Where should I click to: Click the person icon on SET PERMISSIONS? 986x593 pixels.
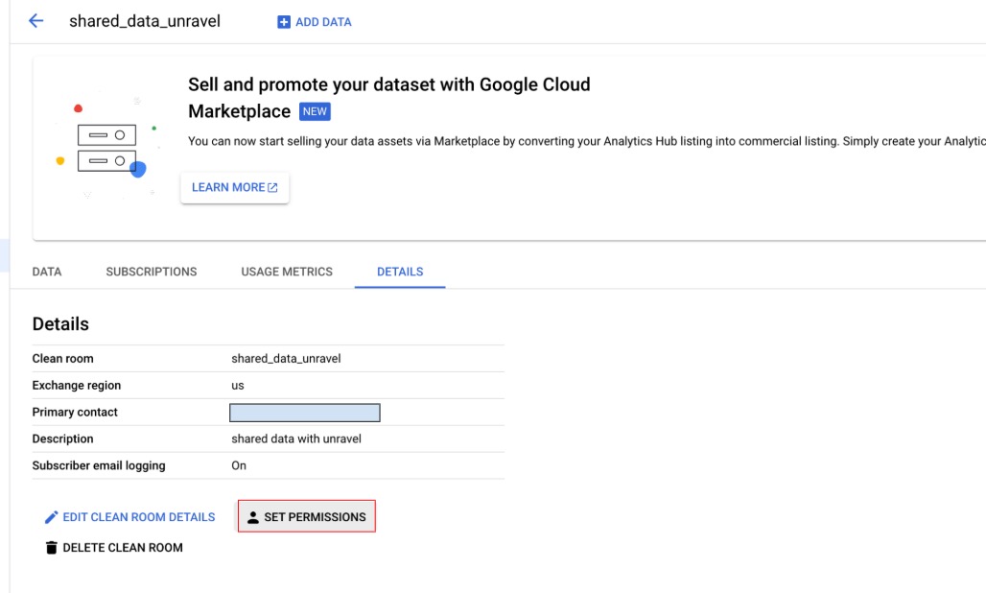click(x=253, y=517)
